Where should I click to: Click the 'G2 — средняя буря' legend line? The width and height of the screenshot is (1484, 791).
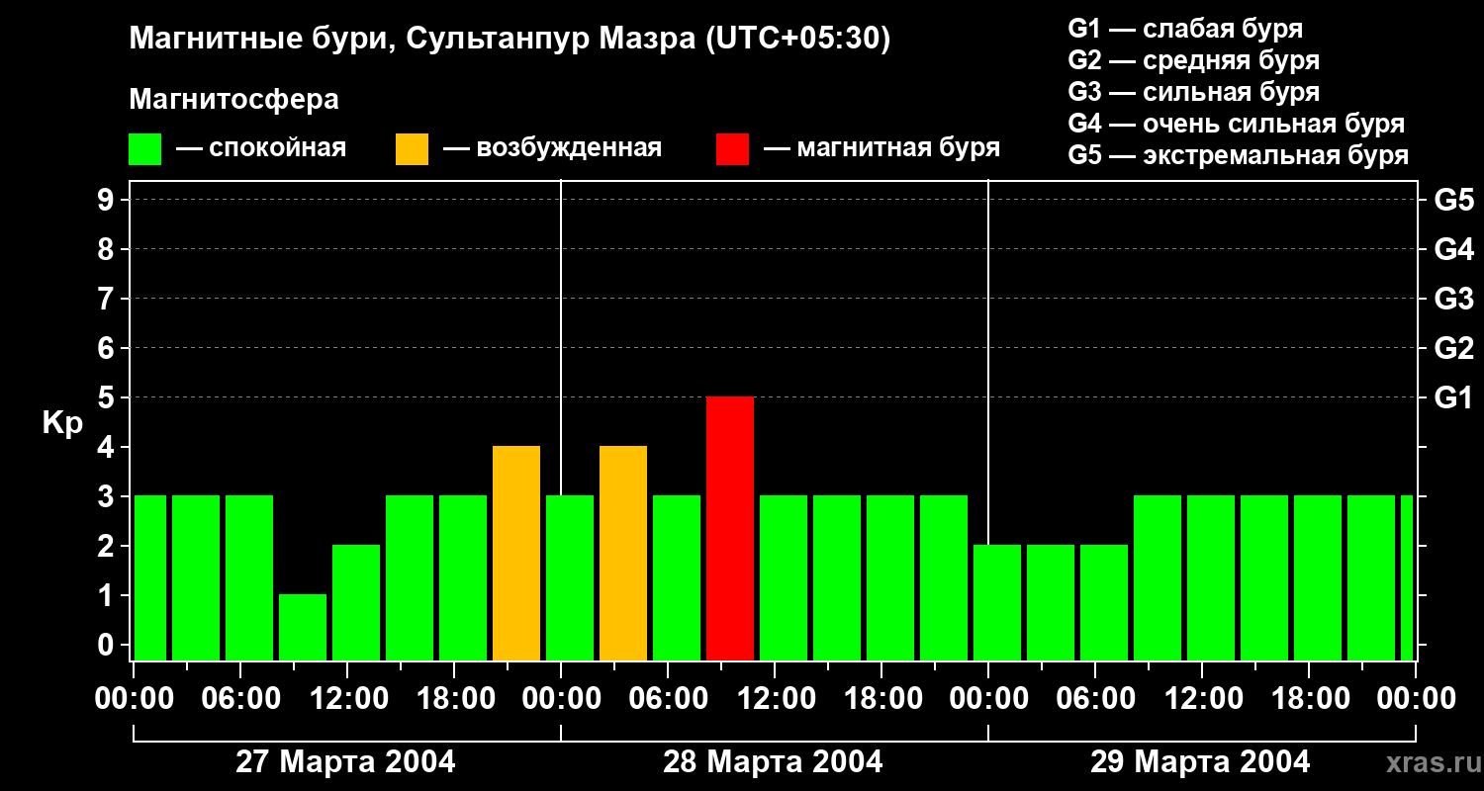tap(1194, 60)
